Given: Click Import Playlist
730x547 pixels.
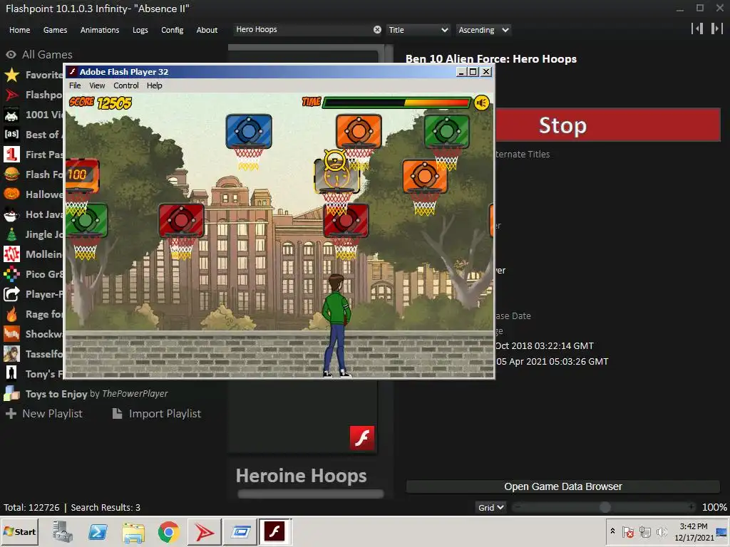Looking at the screenshot, I should (x=157, y=414).
